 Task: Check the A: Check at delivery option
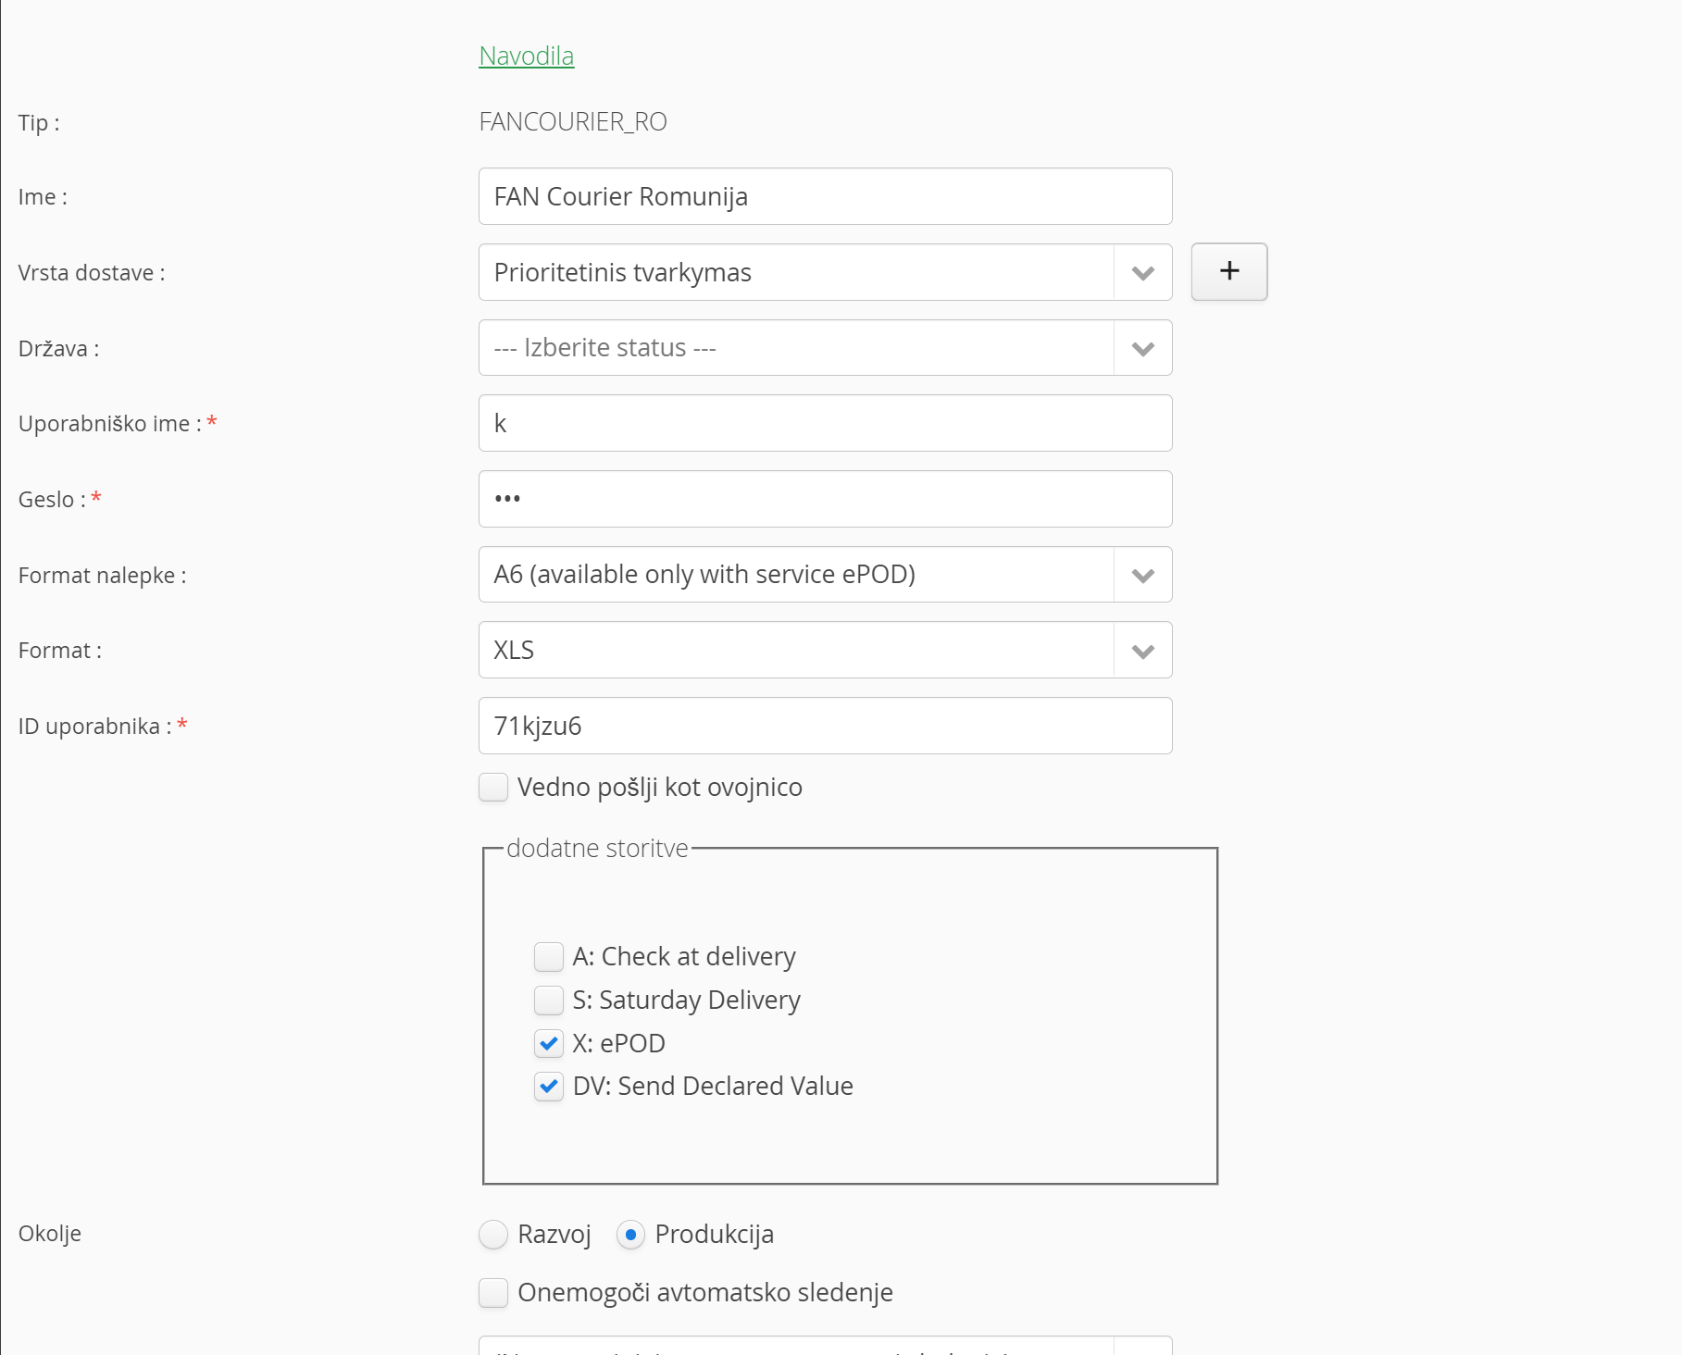click(549, 956)
